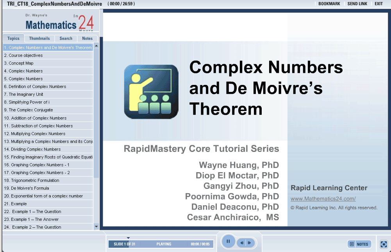Go to topic 21 Example
Screen dimensions: 391x252
pos(48,204)
